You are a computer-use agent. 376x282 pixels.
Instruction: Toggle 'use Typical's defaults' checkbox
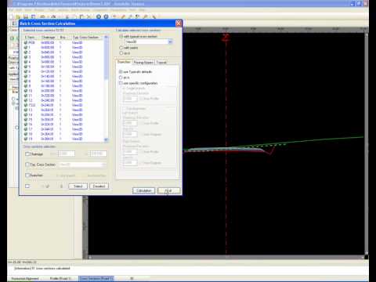pos(121,71)
